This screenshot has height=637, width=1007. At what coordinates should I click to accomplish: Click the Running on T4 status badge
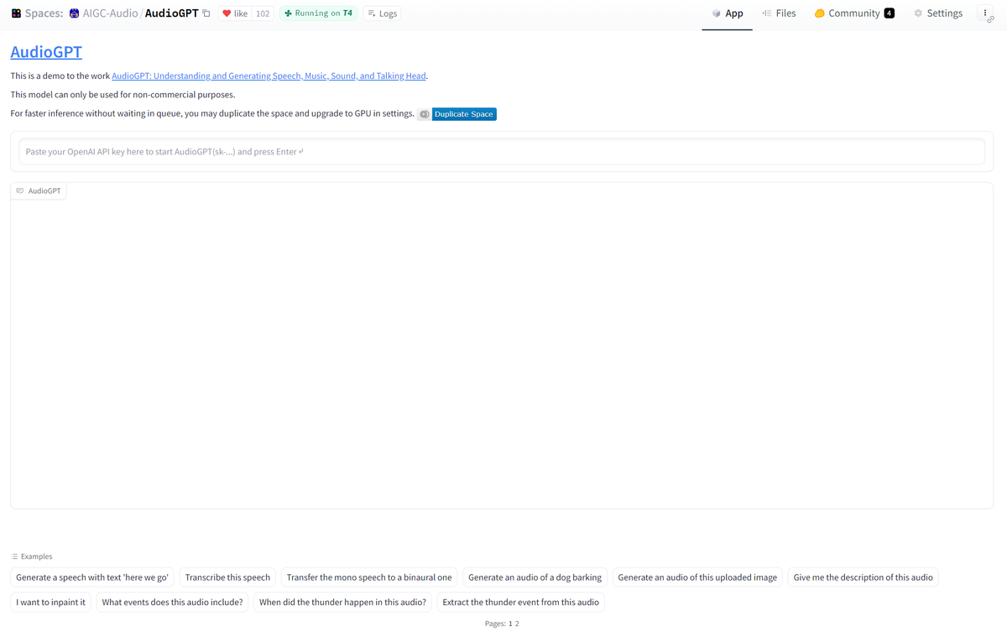tap(318, 13)
